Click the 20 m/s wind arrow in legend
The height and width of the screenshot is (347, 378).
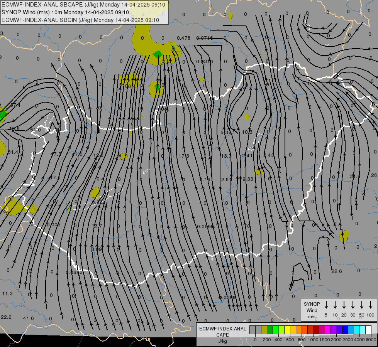click(x=344, y=305)
